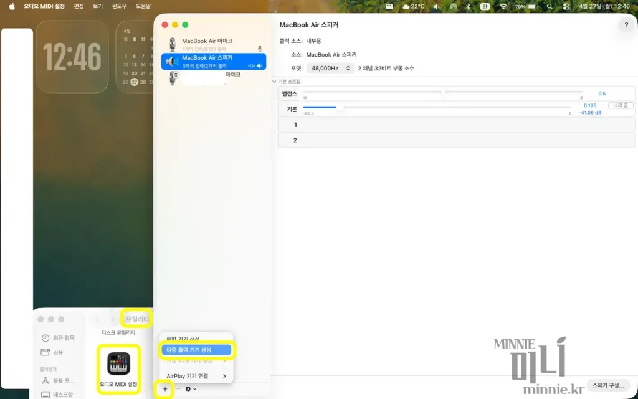638x399 pixels.
Task: Select the third 마이크 device with phone badge
Action: click(214, 78)
